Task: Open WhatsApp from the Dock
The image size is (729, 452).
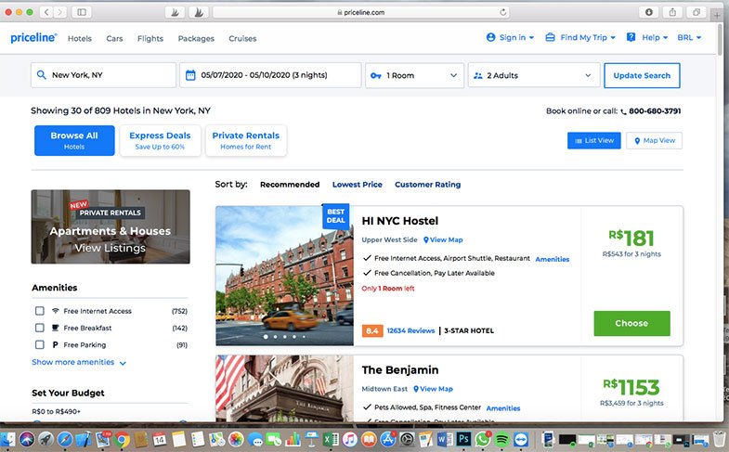Action: 483,439
